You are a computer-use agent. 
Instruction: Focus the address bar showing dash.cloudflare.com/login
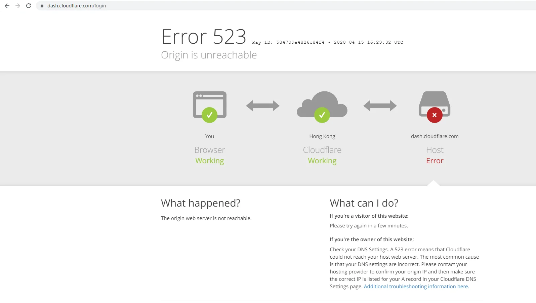coord(286,6)
